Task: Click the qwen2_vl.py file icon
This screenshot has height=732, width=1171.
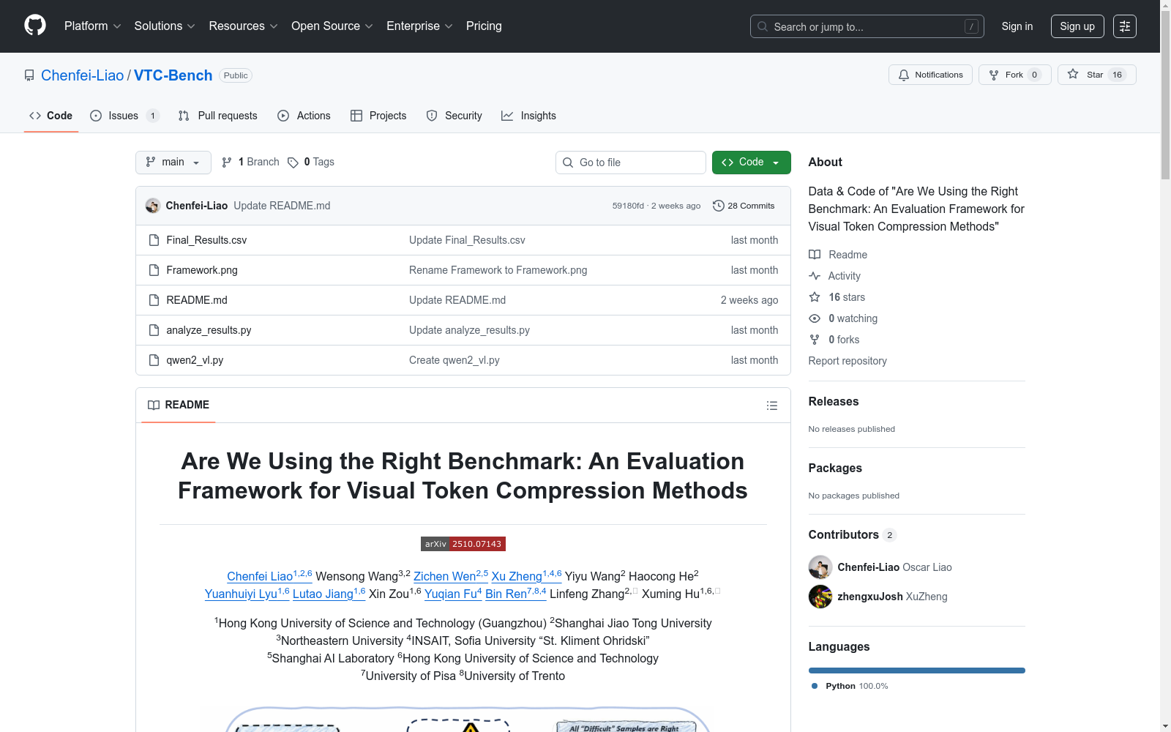Action: [154, 360]
